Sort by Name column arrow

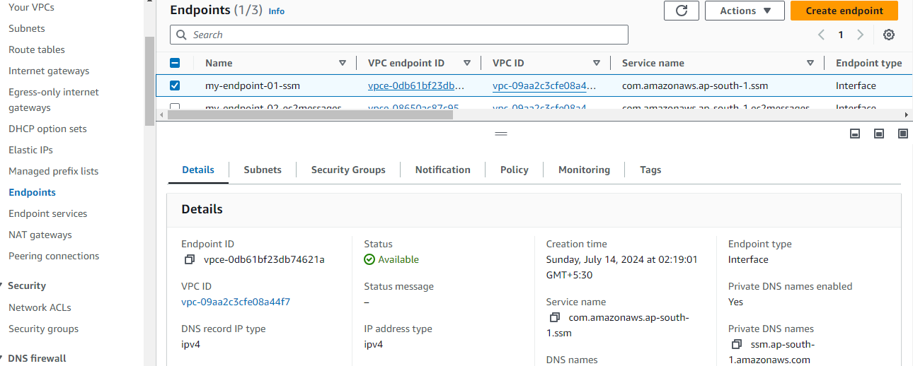343,63
